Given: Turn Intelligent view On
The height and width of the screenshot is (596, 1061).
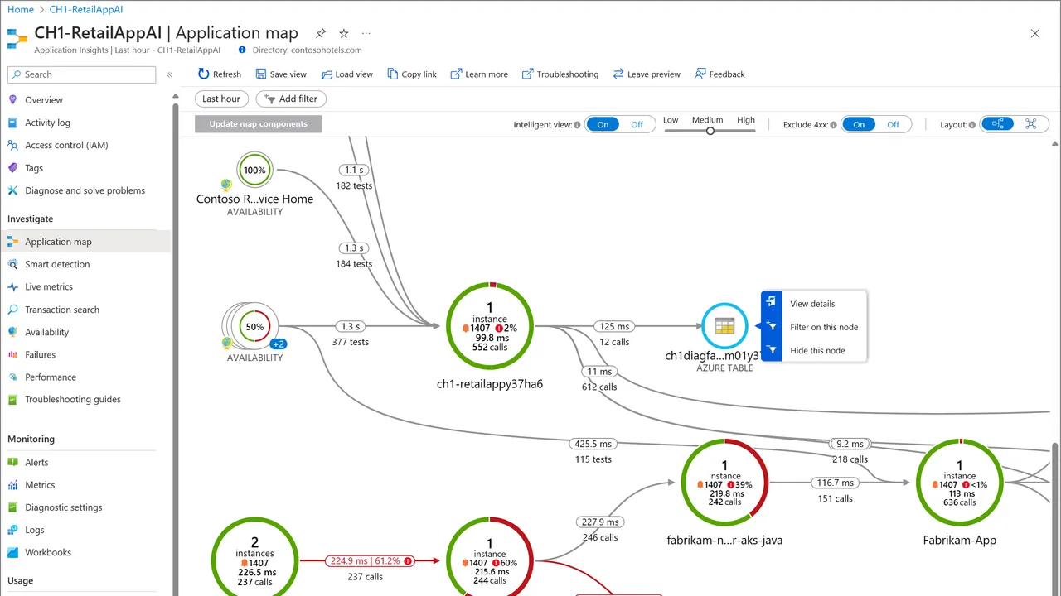Looking at the screenshot, I should pos(603,124).
